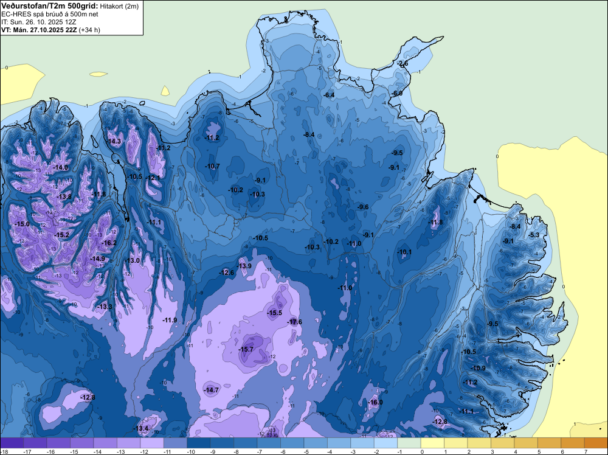Click the -15.2 temperature value on map

click(61, 235)
